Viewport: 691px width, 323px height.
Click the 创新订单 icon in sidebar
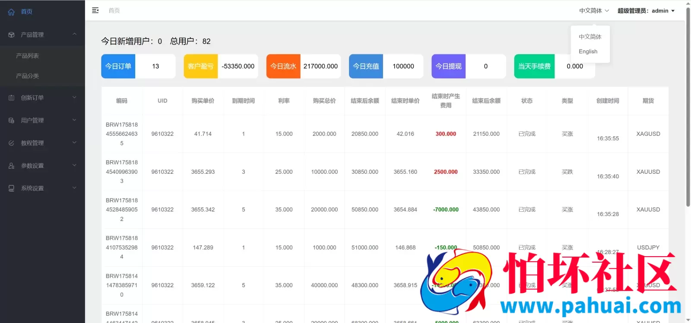(11, 98)
